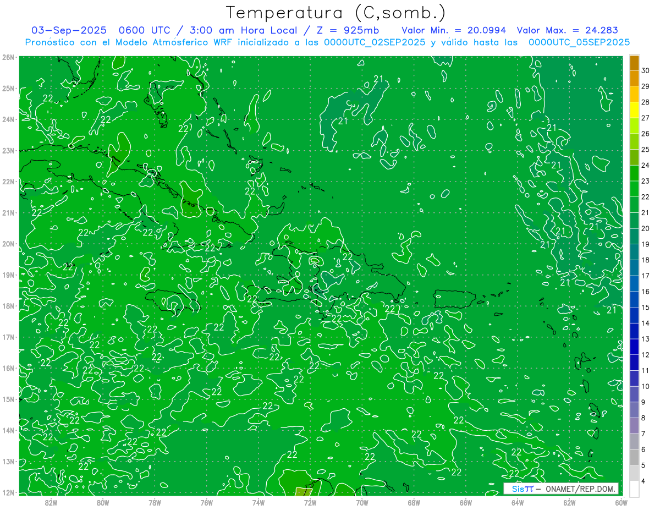Click the legend band between 18 and 19
This screenshot has width=660, height=510.
click(635, 252)
